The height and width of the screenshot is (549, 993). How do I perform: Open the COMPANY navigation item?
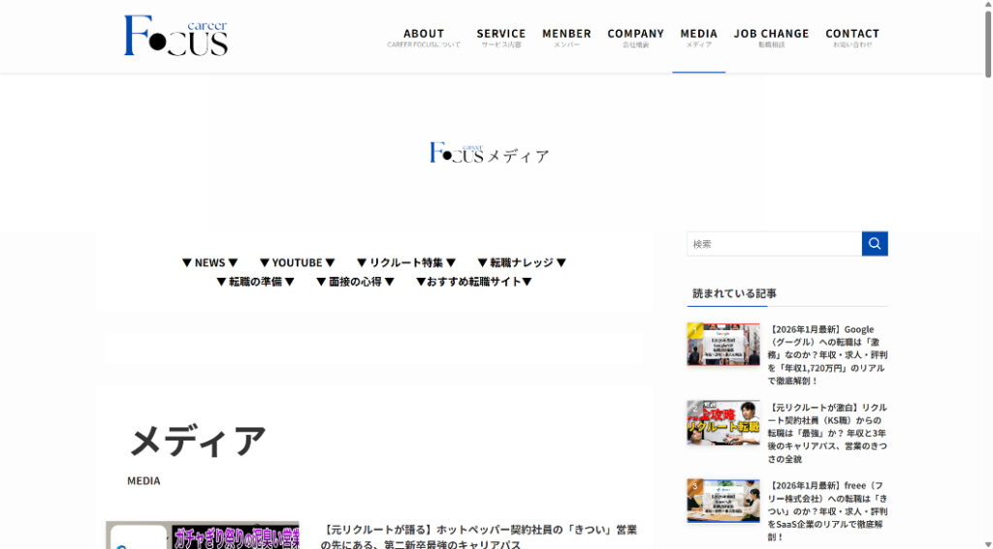coord(635,37)
